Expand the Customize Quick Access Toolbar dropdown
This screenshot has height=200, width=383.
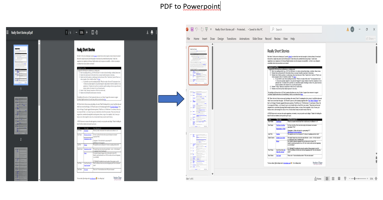pyautogui.click(x=211, y=29)
